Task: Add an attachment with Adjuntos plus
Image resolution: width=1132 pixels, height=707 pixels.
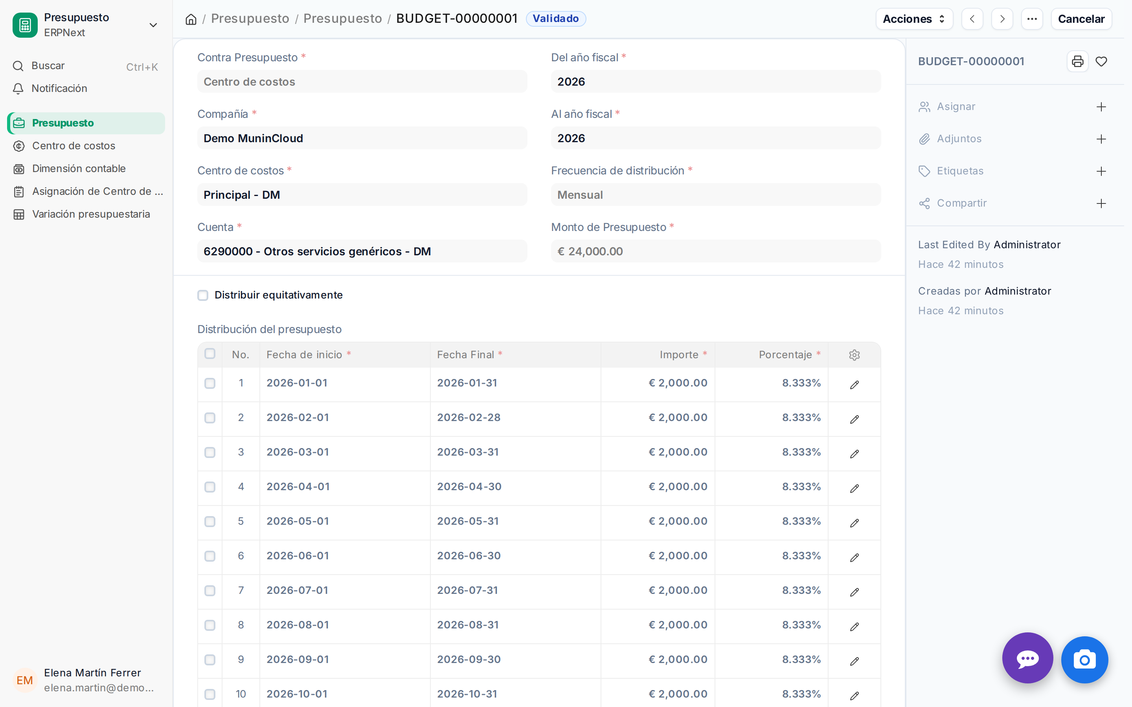Action: 1101,139
